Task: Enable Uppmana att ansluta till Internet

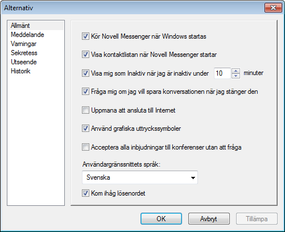Action: (85, 110)
